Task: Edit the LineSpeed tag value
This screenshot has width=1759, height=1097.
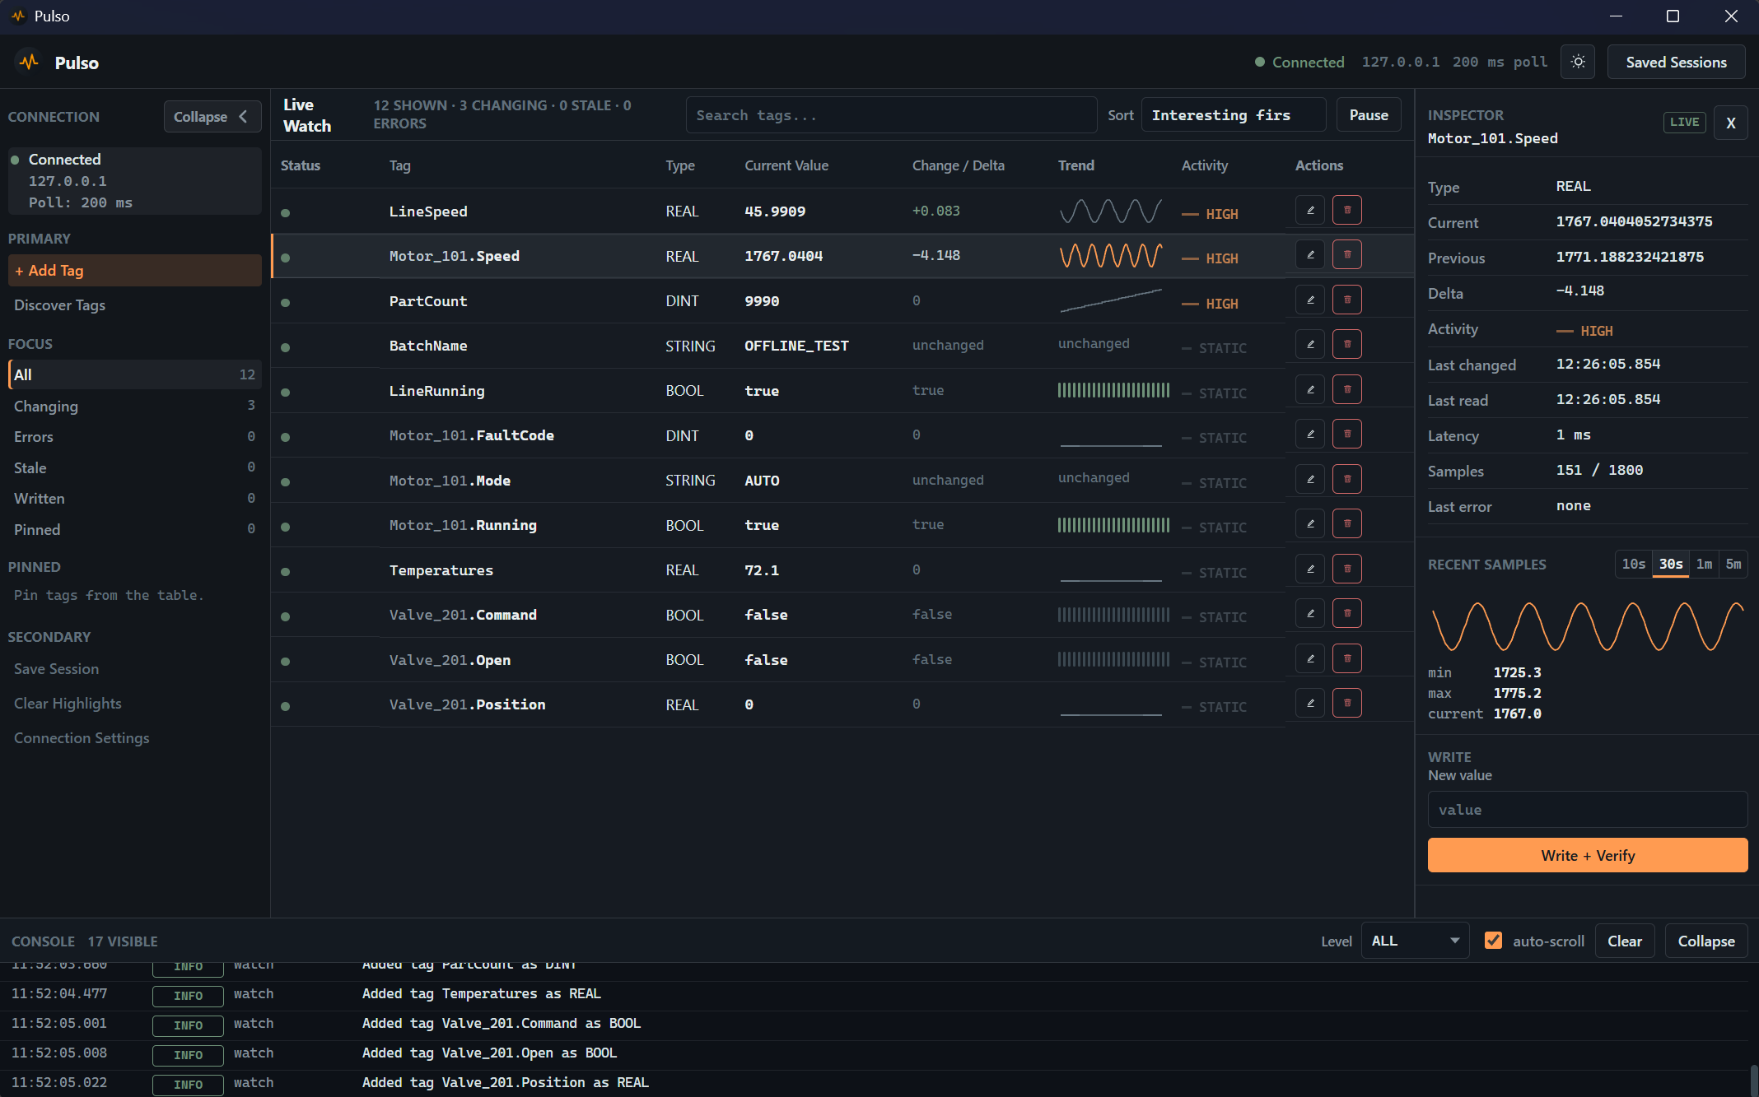Action: [x=1310, y=210]
